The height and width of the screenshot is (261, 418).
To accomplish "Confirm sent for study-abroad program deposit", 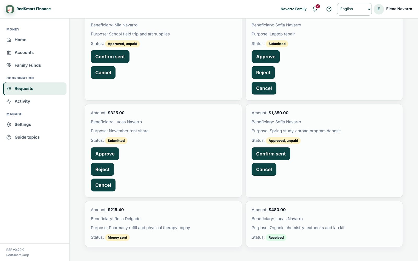I will [x=271, y=154].
